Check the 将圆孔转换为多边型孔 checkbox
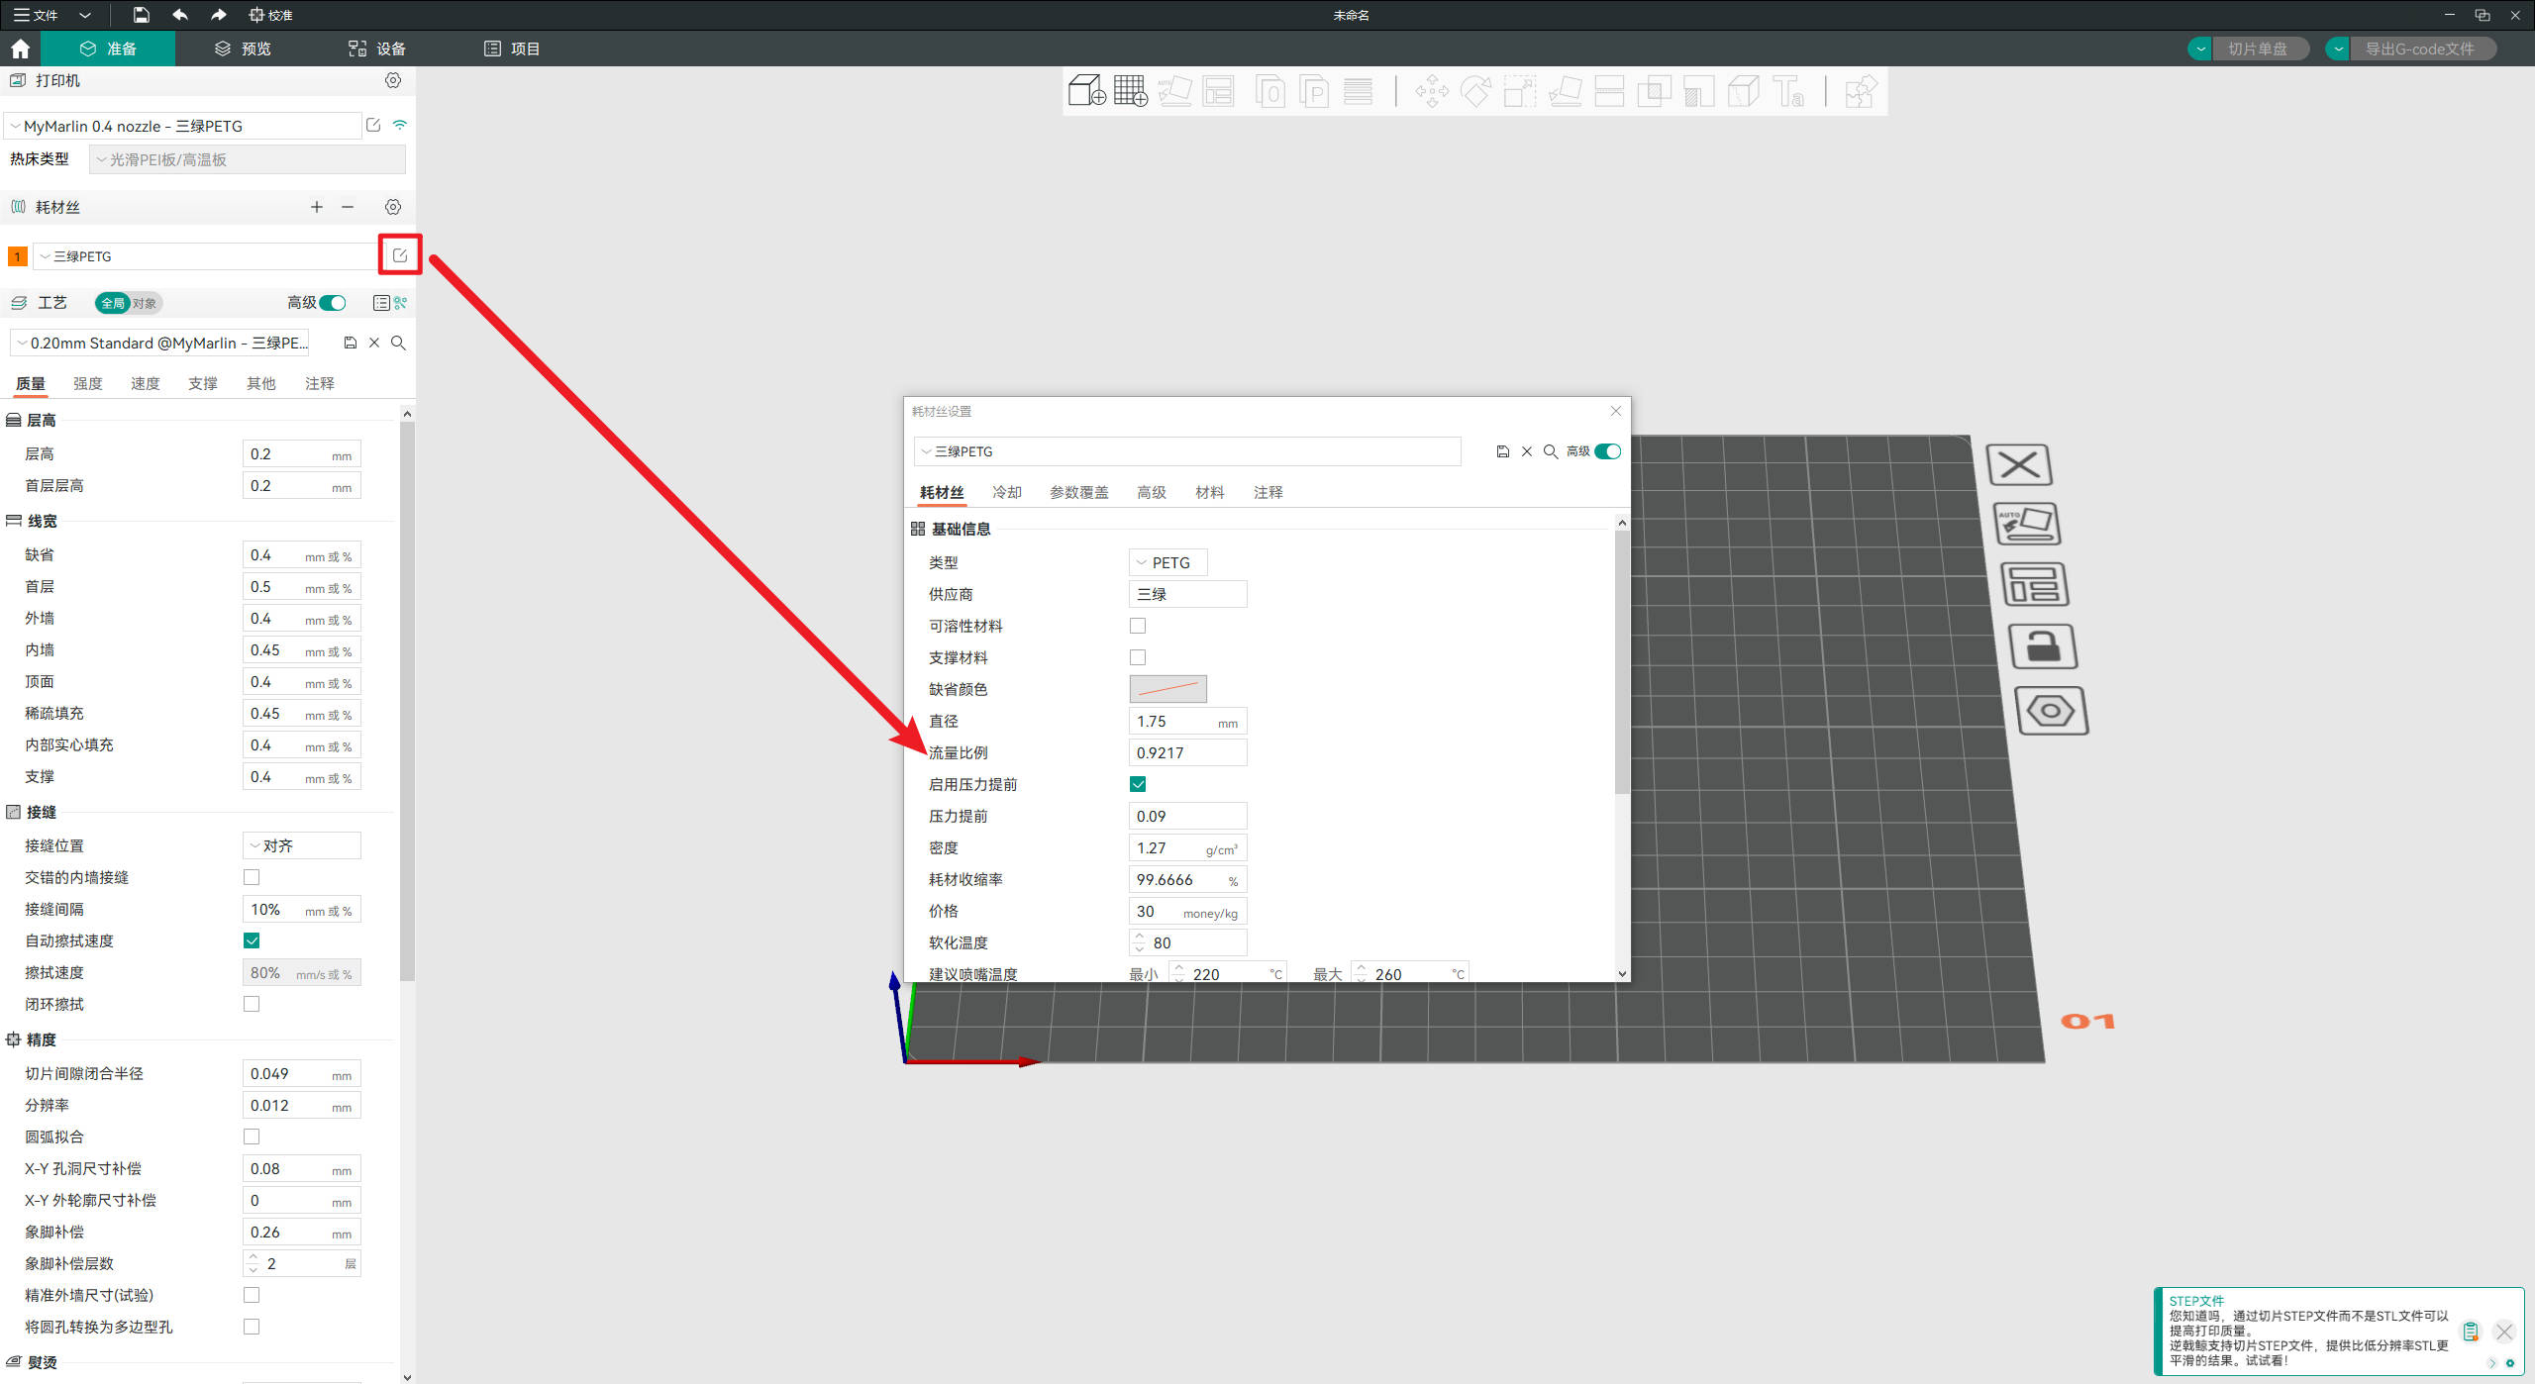The image size is (2535, 1384). tap(252, 1327)
